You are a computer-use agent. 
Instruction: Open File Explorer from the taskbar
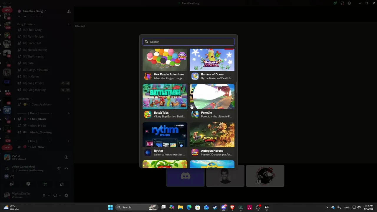[180, 207]
